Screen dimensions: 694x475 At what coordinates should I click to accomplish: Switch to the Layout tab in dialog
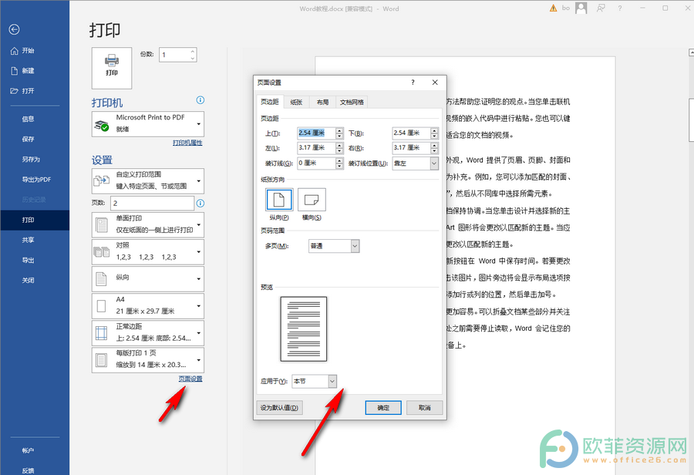[x=322, y=103]
